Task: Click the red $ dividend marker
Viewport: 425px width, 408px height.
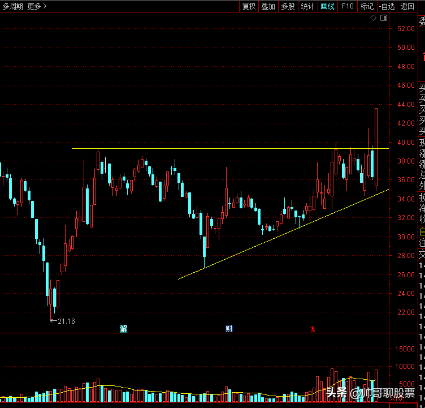Action: point(313,329)
